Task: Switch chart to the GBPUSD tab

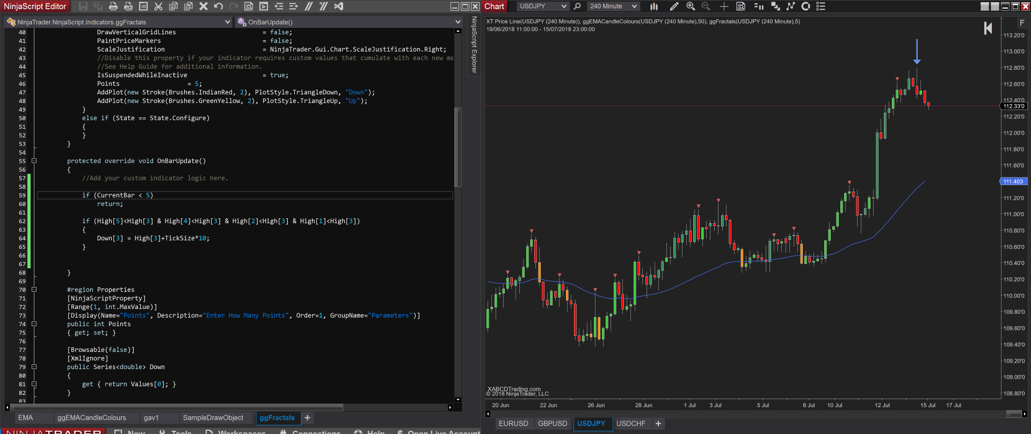Action: (553, 424)
